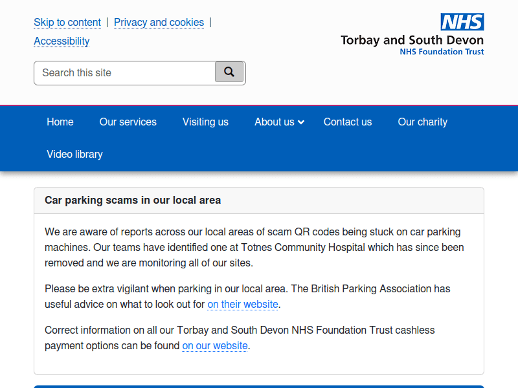518x388 pixels.
Task: Open Our services in navigation
Action: [128, 122]
